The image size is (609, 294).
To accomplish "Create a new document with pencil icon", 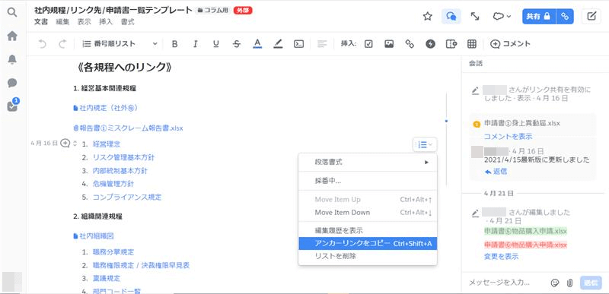I will point(591,16).
